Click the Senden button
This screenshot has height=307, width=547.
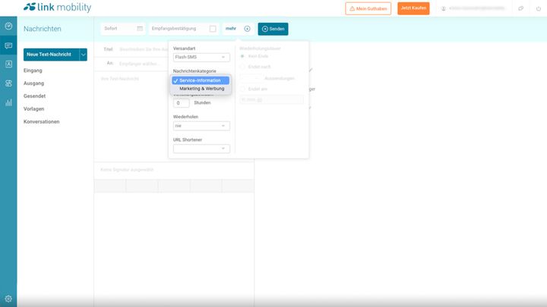tap(273, 29)
